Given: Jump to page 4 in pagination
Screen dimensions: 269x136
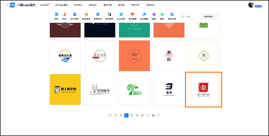Looking at the screenshot, I should 132,116.
